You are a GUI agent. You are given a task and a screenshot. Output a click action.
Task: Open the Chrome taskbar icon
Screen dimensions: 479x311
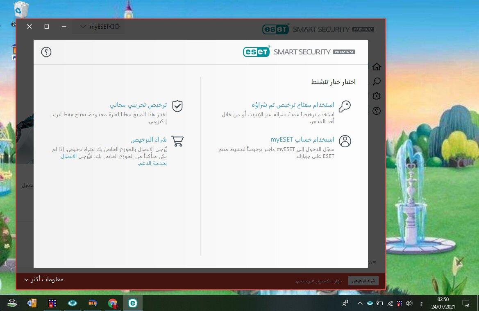click(113, 303)
